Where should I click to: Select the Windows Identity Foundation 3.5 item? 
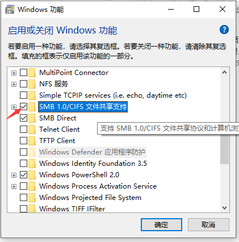(x=93, y=164)
